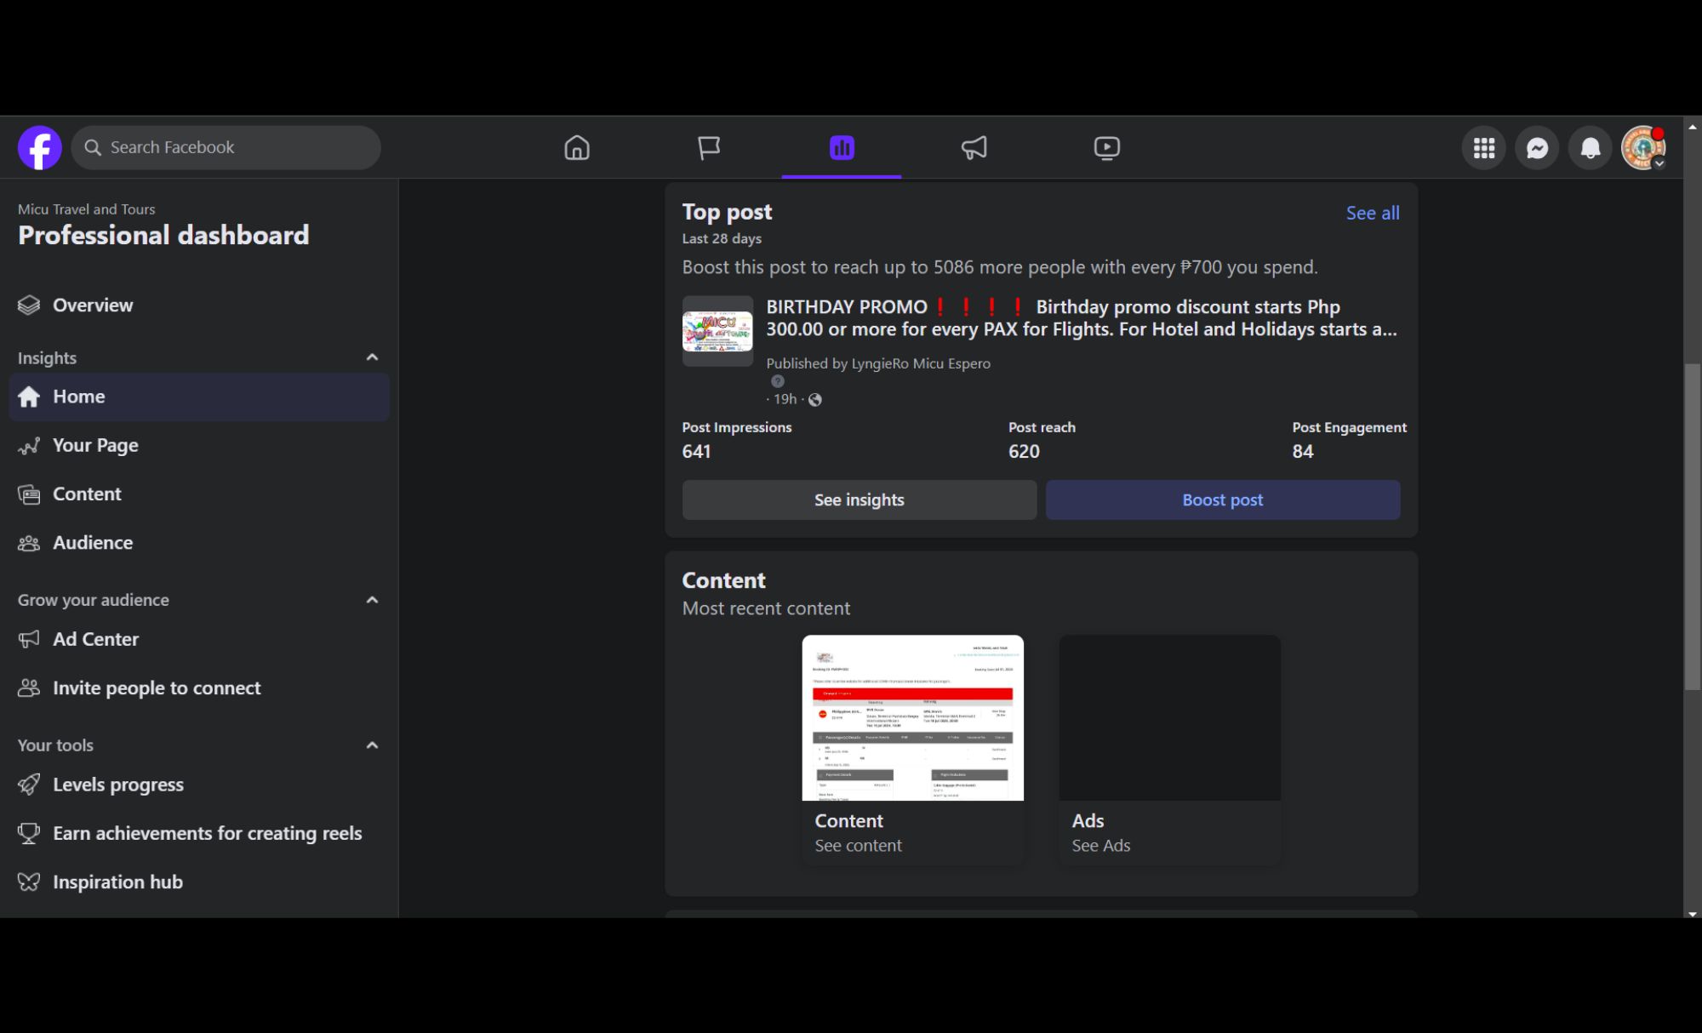This screenshot has height=1033, width=1702.
Task: Go to Audience in the sidebar
Action: (x=92, y=543)
